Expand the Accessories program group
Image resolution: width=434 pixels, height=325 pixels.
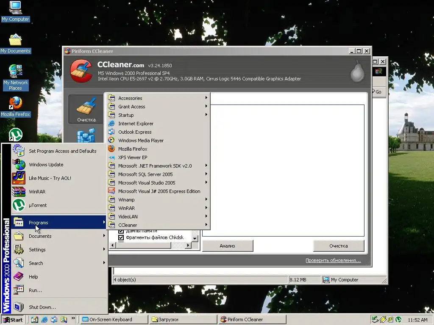click(158, 98)
